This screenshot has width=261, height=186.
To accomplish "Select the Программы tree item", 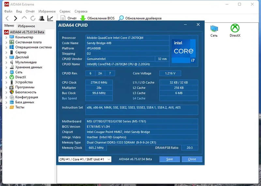I will pos(25,87).
